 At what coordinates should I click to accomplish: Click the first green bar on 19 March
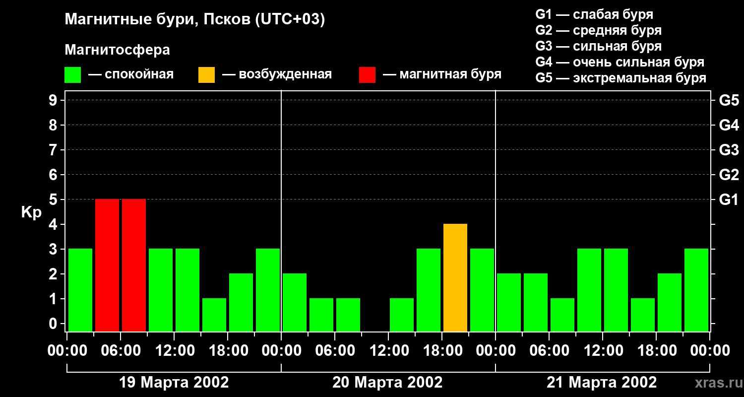click(x=80, y=290)
